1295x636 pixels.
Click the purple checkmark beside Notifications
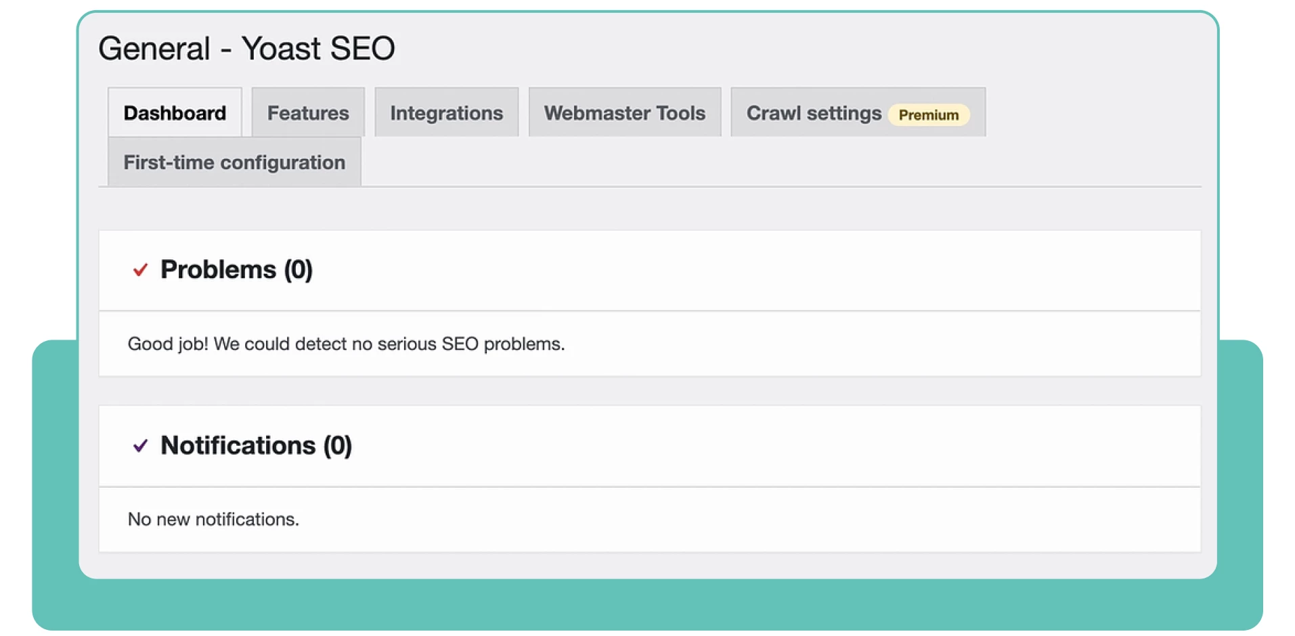tap(140, 446)
